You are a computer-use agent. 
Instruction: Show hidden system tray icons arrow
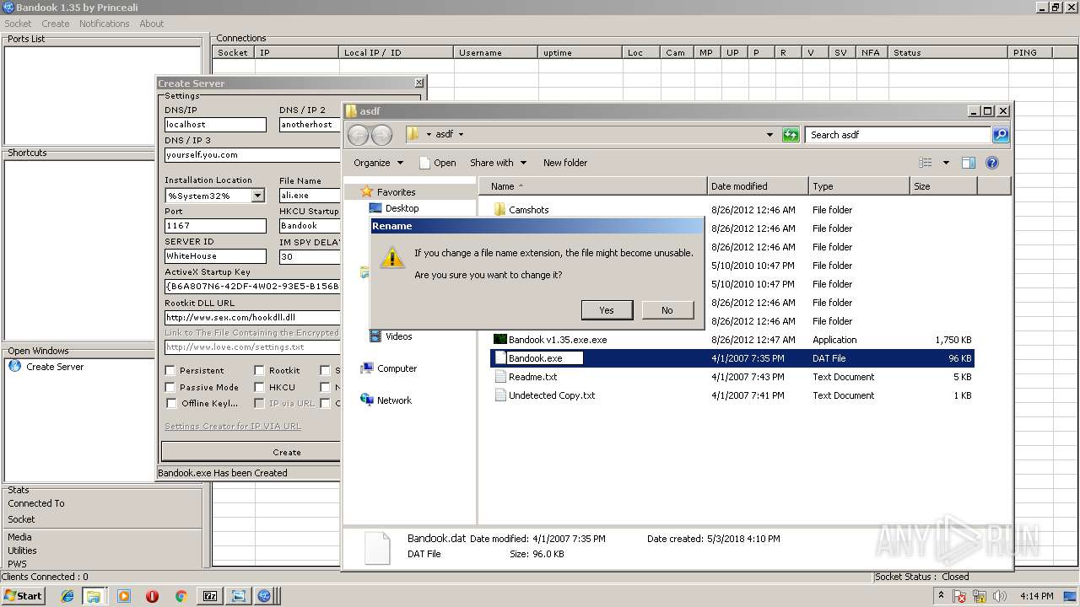[941, 595]
